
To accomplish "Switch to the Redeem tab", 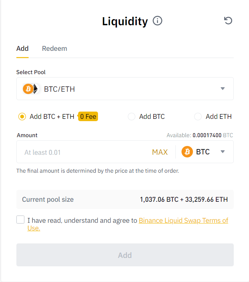I will coord(55,49).
